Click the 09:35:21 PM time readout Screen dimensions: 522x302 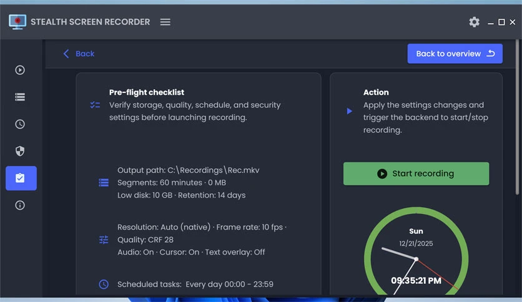416,281
